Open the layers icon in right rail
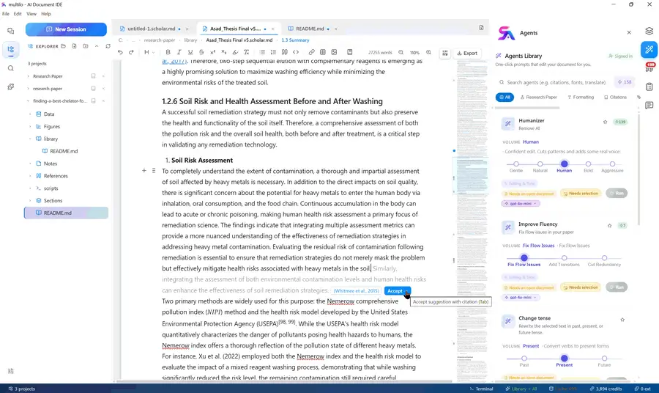 pos(649,31)
